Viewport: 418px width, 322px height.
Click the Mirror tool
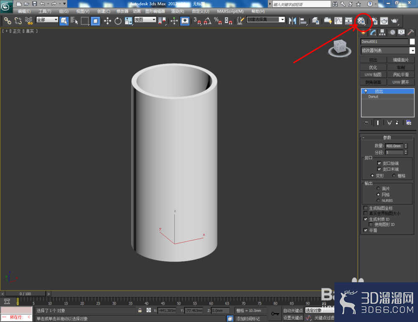coord(293,21)
